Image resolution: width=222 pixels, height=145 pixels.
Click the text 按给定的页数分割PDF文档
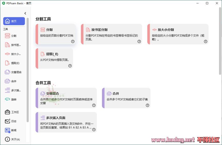point(57,36)
